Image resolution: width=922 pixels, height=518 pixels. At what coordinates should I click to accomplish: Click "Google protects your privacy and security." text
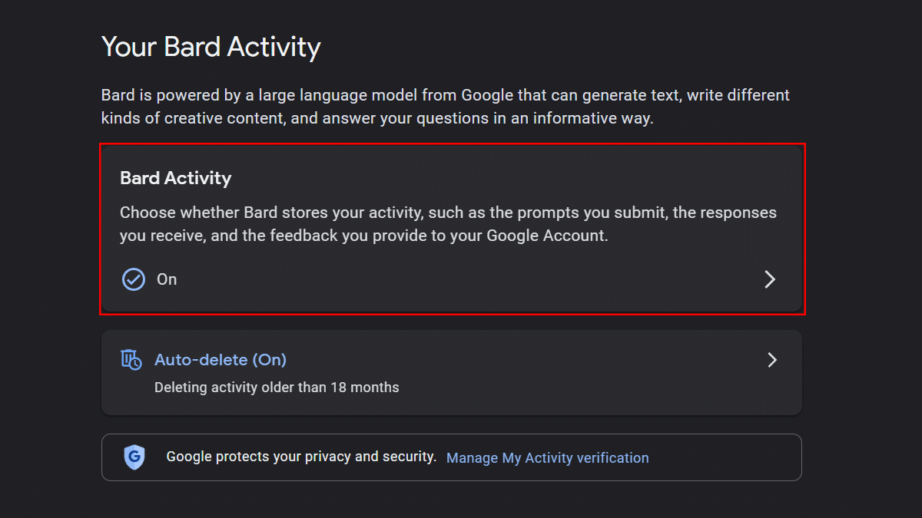[301, 457]
